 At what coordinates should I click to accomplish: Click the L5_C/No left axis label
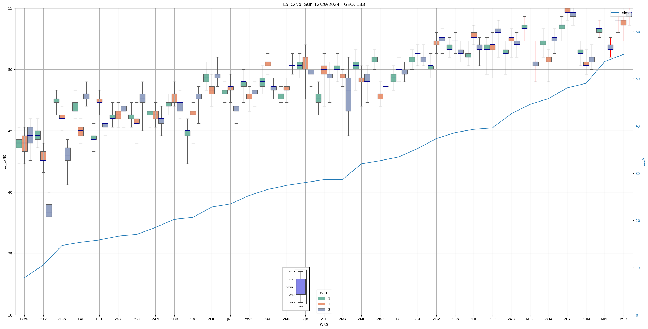[4, 162]
